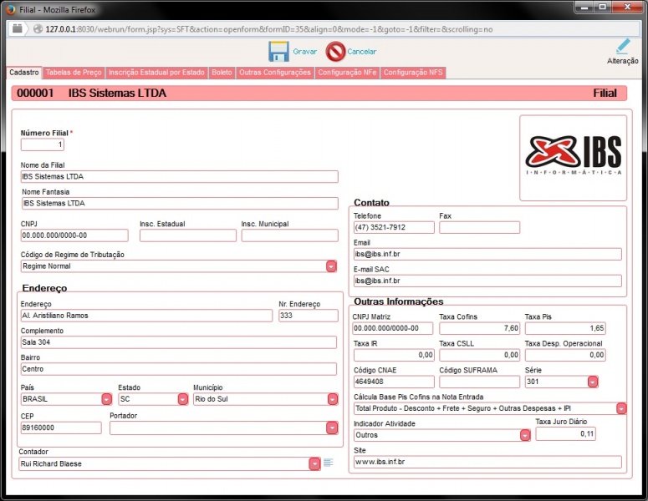Viewport: 648px width, 501px height.
Task: Click the Número Filial field
Action: pyautogui.click(x=43, y=144)
